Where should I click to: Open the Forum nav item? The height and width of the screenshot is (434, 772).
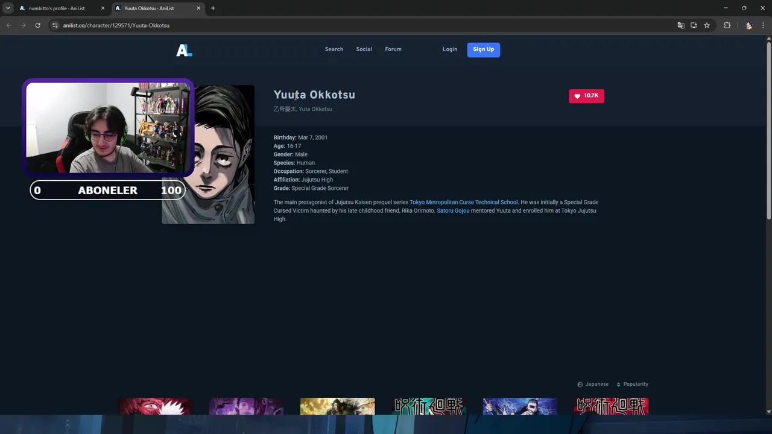(x=393, y=49)
